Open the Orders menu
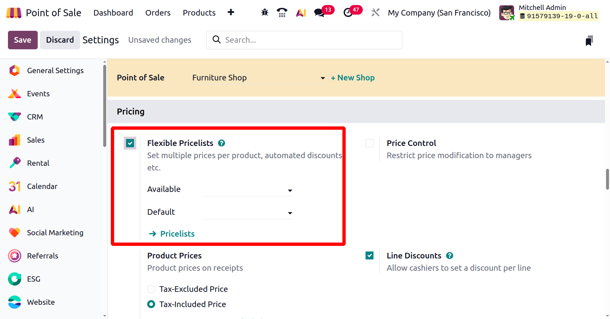 [158, 13]
